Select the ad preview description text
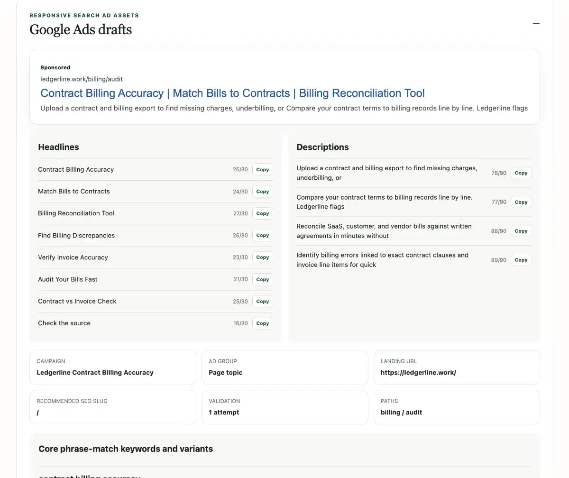This screenshot has width=569, height=478. tap(284, 108)
